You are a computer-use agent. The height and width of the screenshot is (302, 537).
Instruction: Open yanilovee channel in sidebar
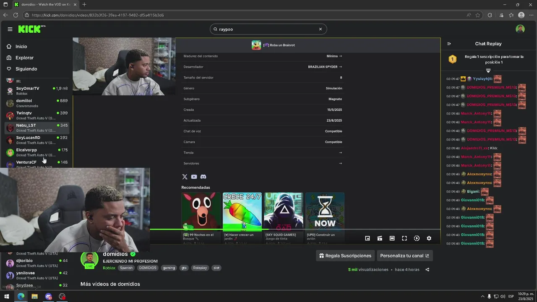[x=37, y=275]
